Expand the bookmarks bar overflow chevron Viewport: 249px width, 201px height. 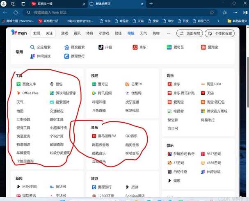(219, 21)
